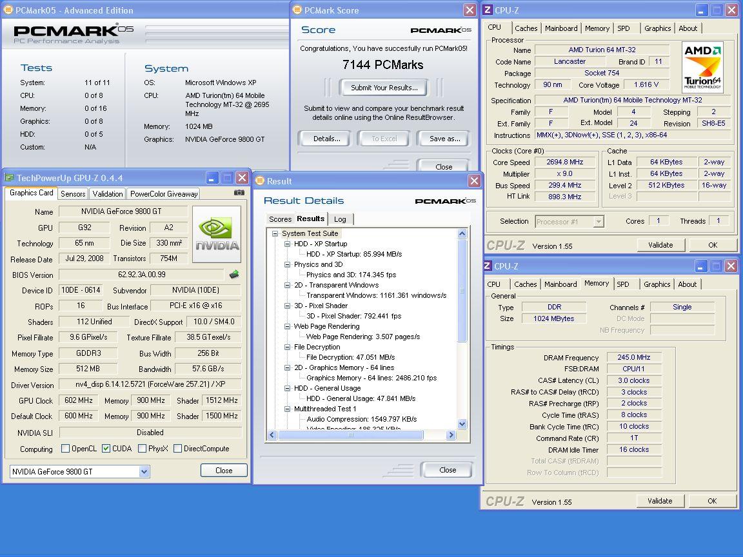Open the Log tab in Result Details
Screen dimensions: 743x557
340,219
